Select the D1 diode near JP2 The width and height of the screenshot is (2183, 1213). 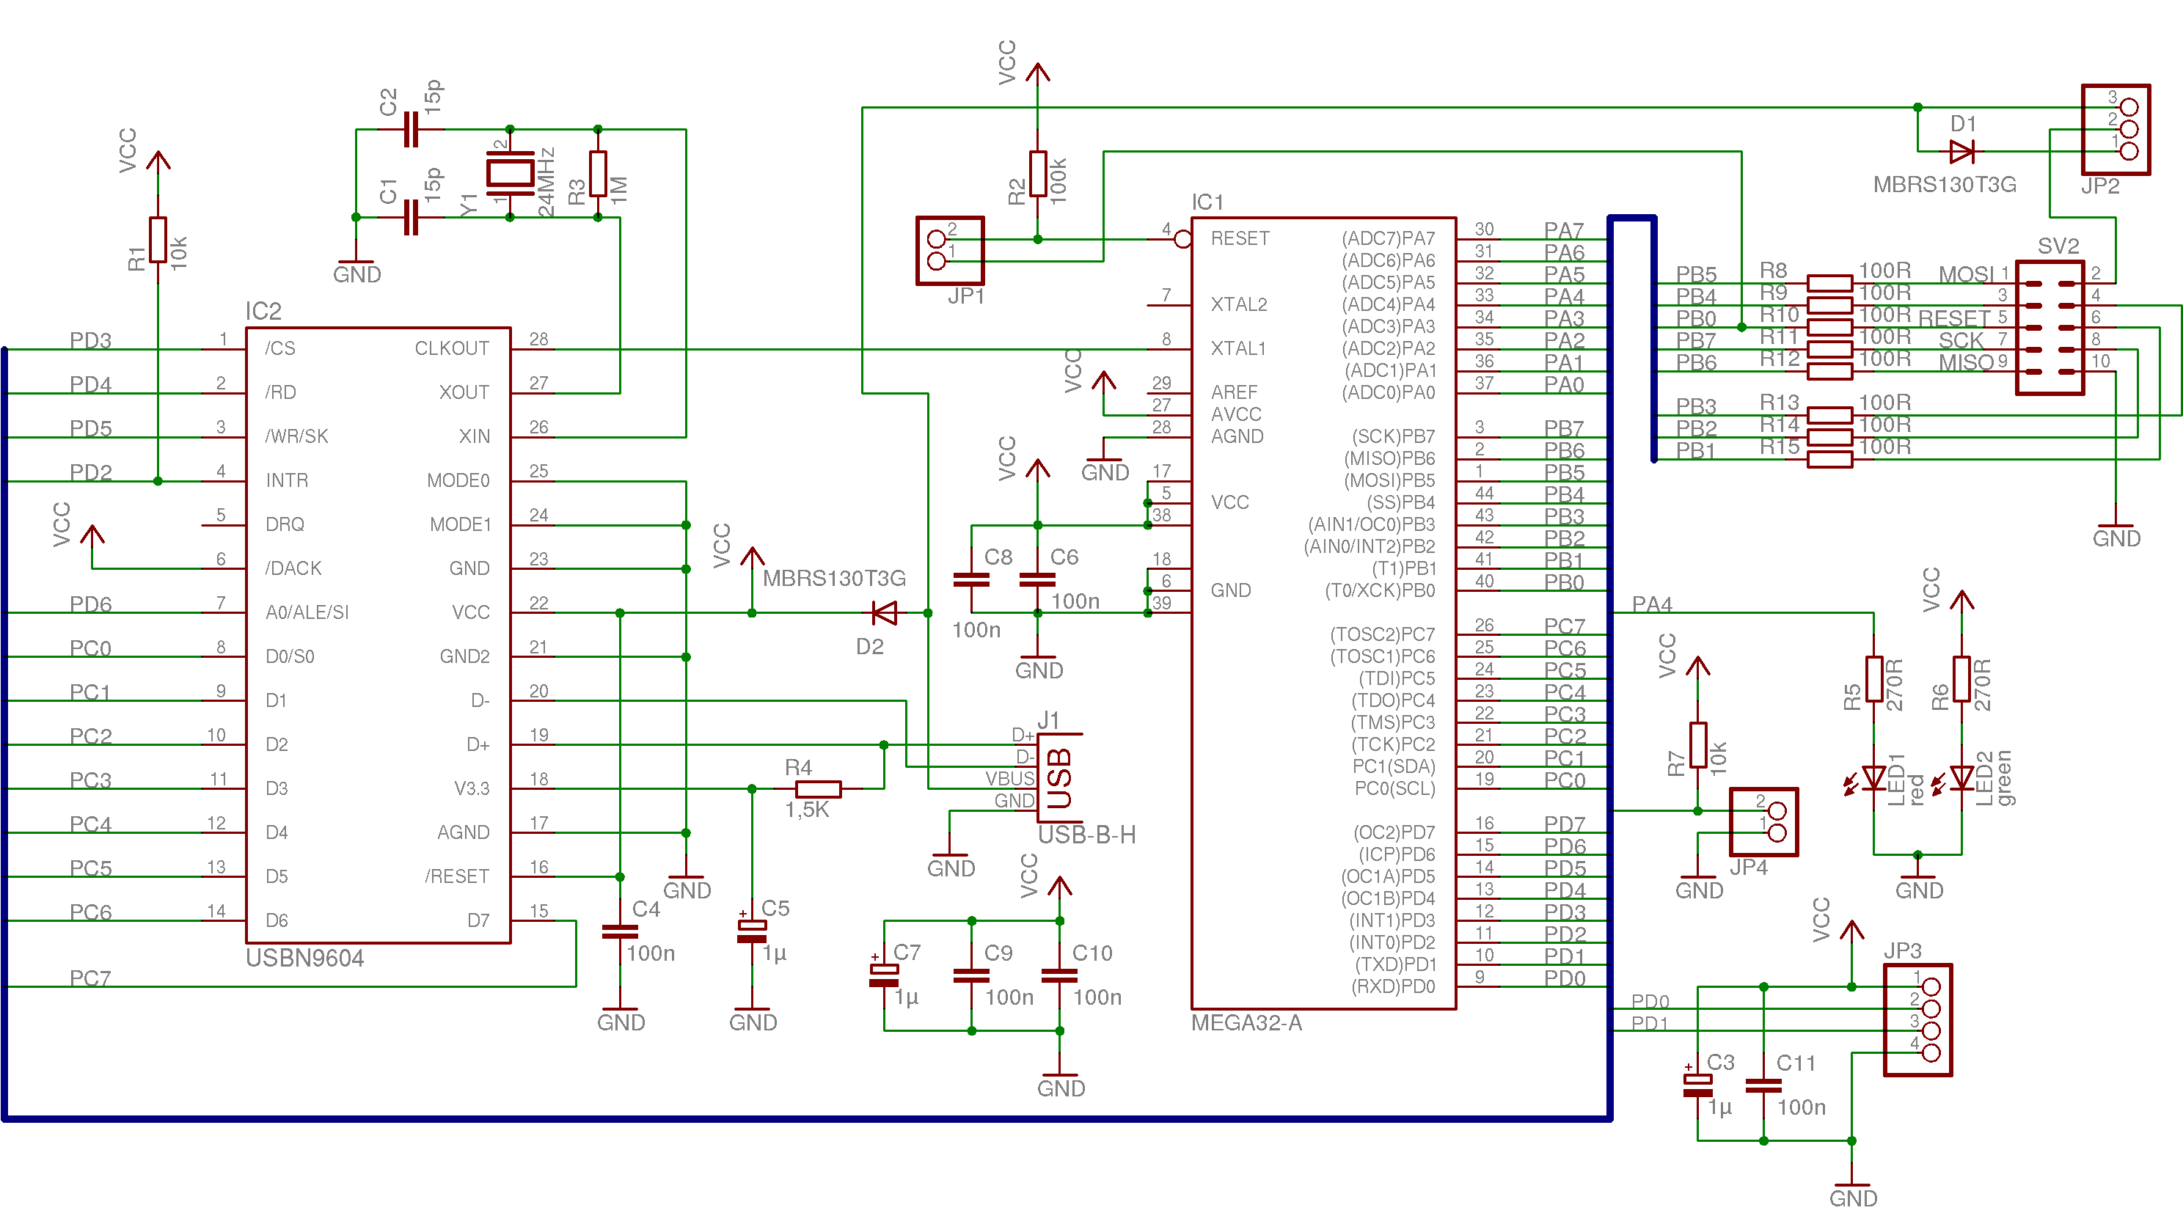1961,152
